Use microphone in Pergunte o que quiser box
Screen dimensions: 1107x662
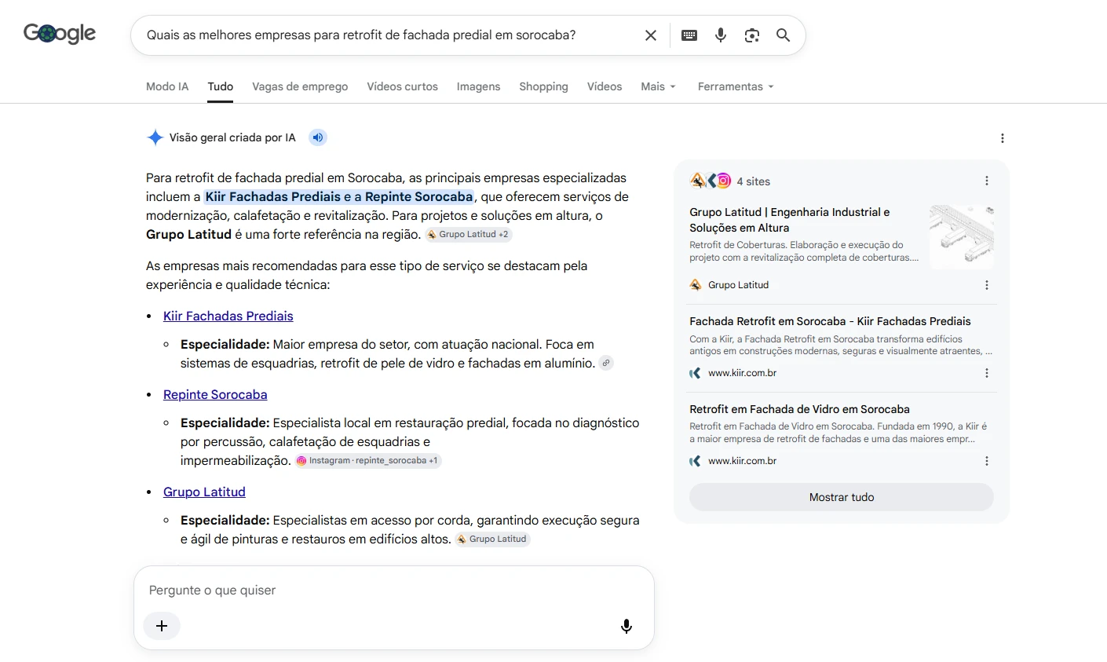click(x=627, y=626)
